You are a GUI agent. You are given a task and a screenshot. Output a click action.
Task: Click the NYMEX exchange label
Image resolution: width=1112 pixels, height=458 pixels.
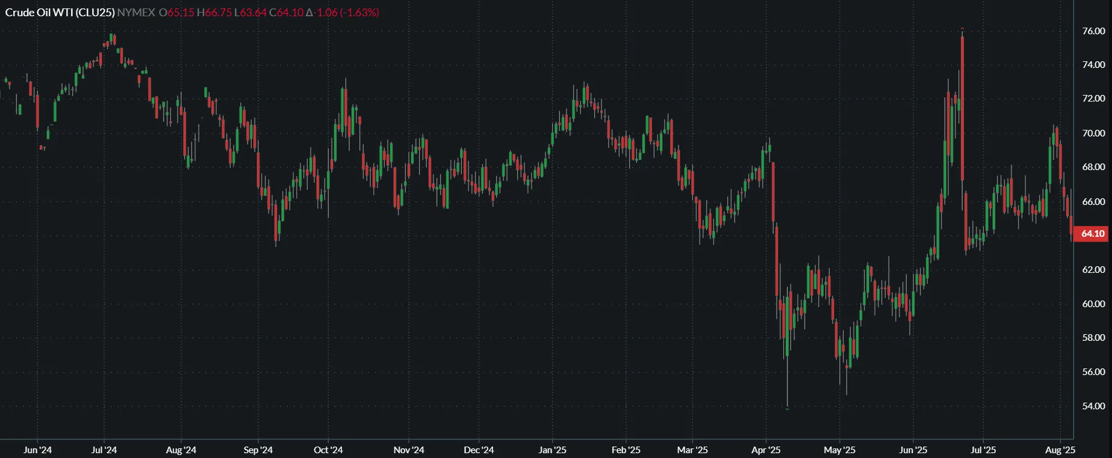pyautogui.click(x=135, y=12)
